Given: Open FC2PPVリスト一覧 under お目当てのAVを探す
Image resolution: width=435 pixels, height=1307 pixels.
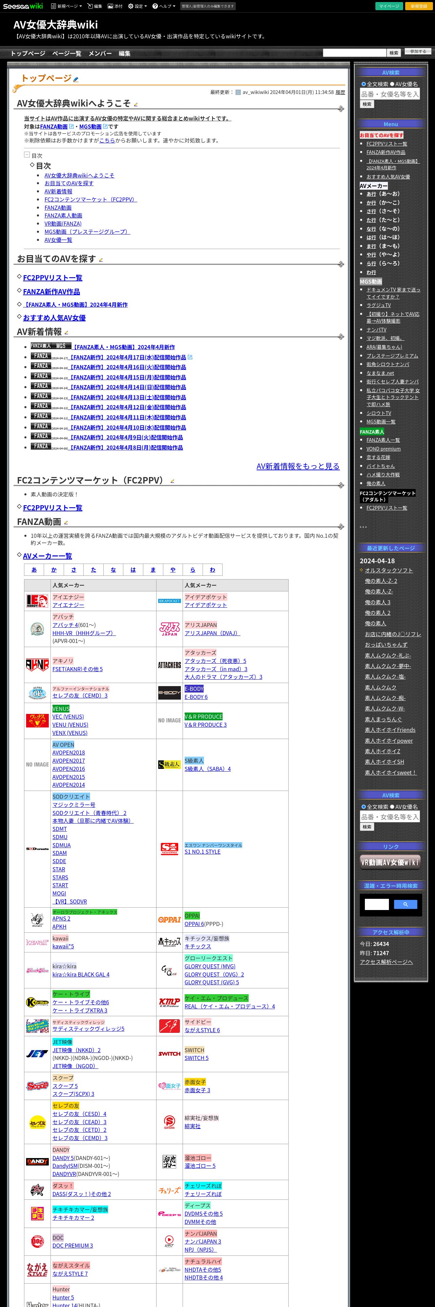Looking at the screenshot, I should click(x=53, y=278).
